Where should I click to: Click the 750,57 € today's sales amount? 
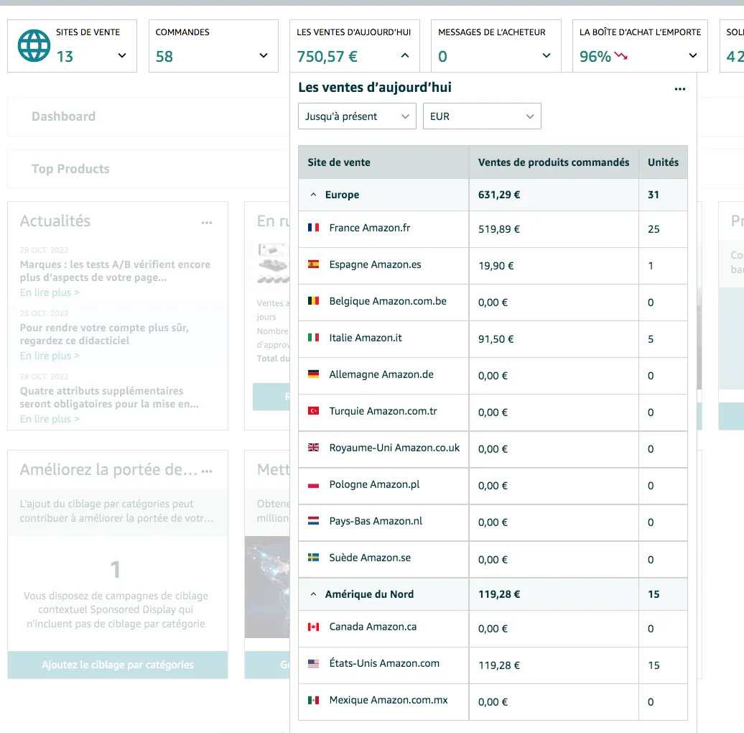pos(327,57)
